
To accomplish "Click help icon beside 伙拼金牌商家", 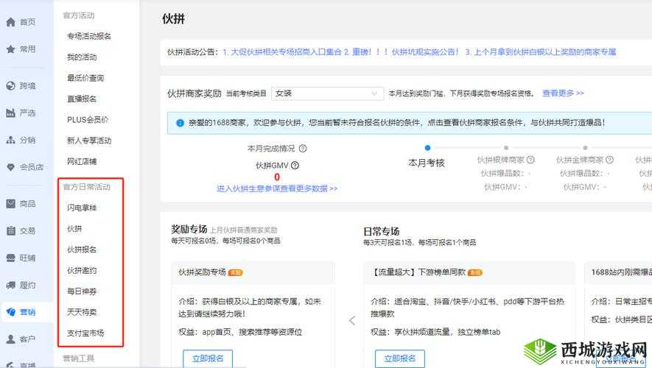I will (x=609, y=160).
